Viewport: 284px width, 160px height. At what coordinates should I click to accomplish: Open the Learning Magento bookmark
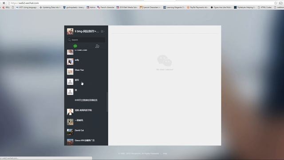tap(174, 8)
